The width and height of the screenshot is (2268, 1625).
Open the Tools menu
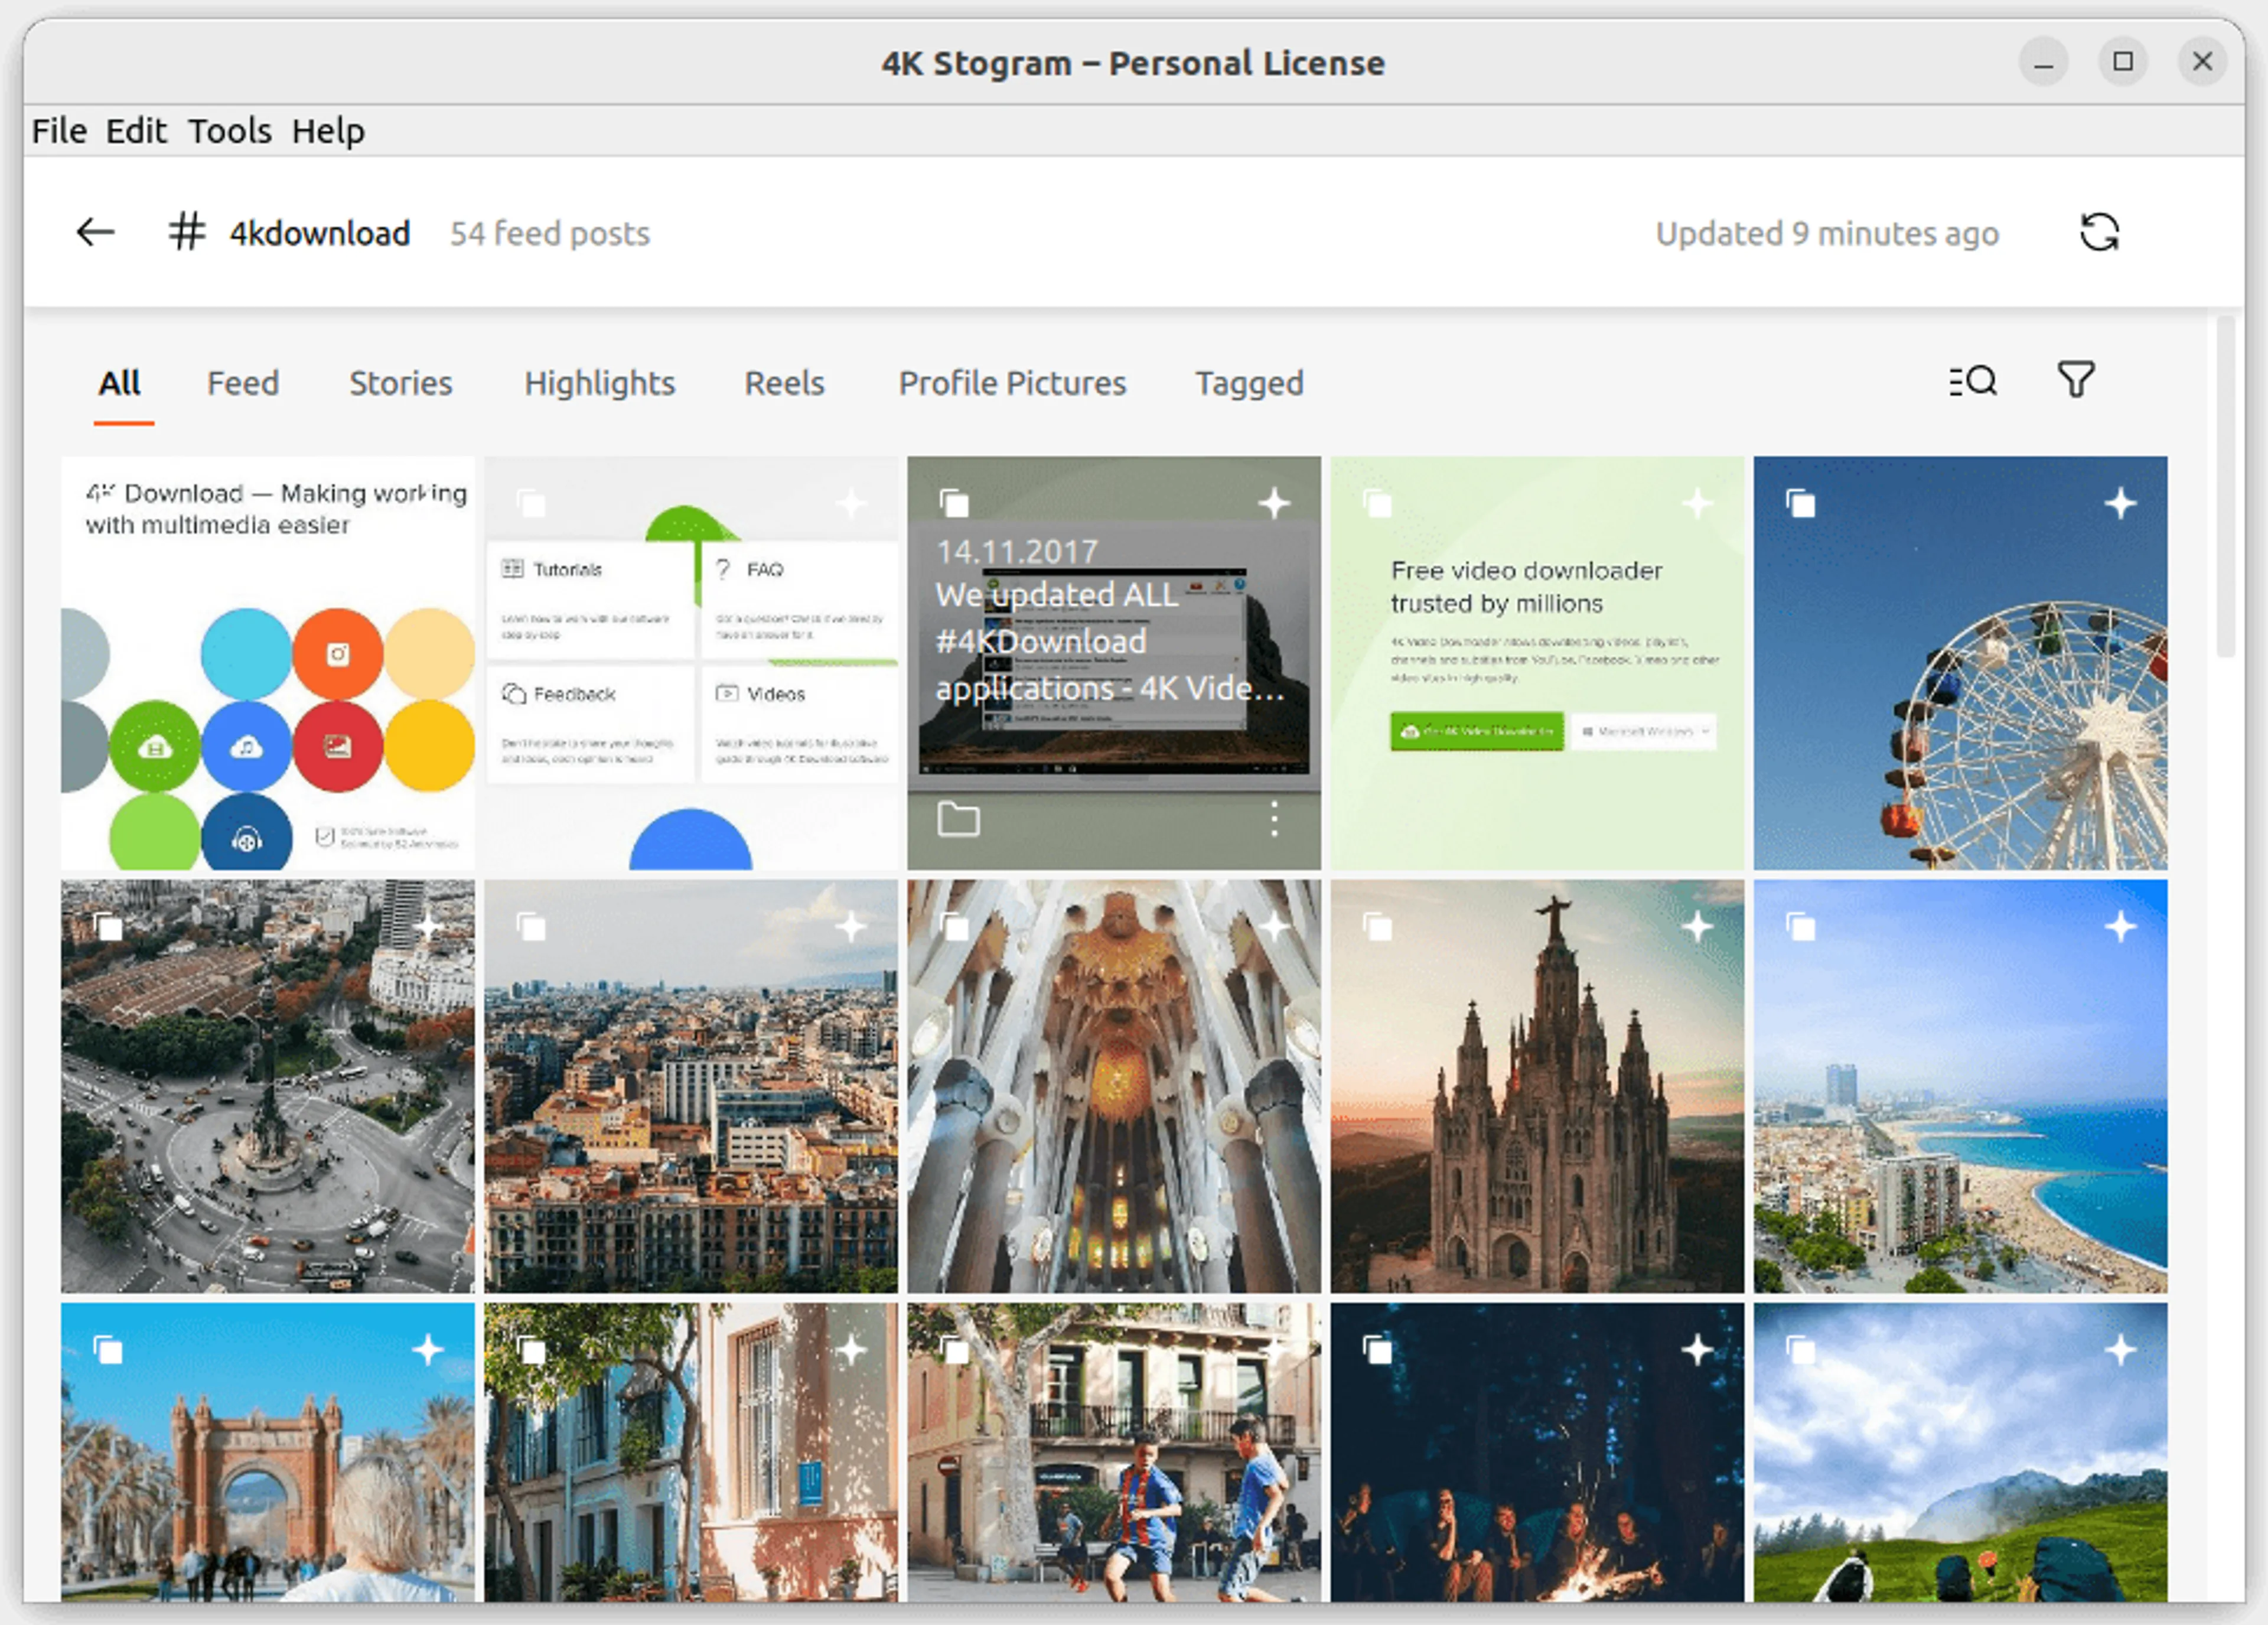pos(229,131)
